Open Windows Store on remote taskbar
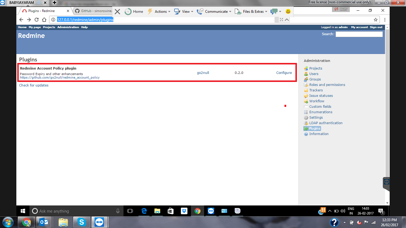406x228 pixels. coord(171,211)
